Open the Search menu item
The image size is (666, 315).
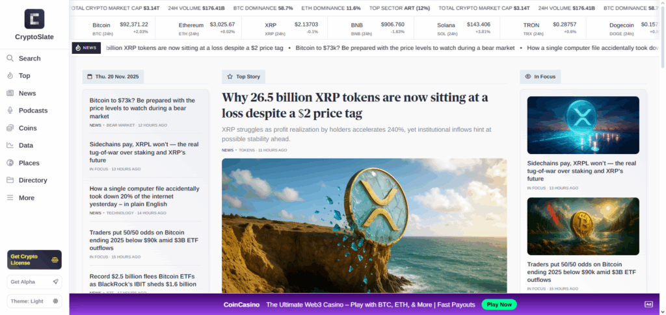tap(30, 58)
